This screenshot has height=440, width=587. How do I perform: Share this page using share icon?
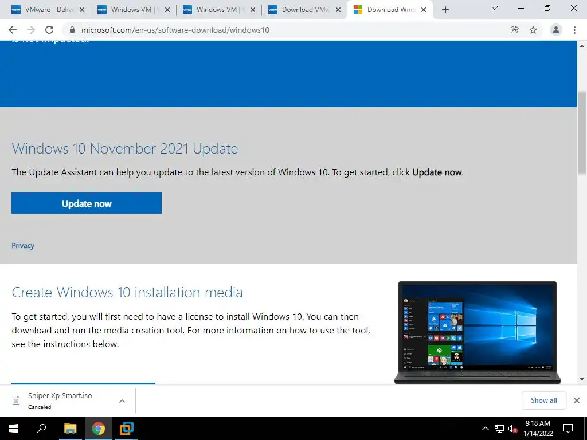click(x=514, y=30)
